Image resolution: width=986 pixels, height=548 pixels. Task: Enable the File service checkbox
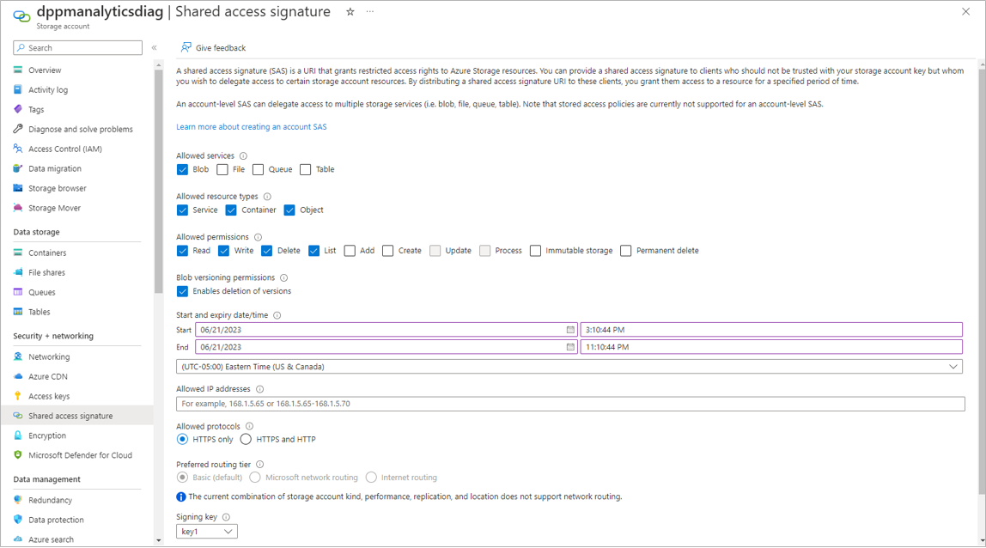click(x=222, y=169)
